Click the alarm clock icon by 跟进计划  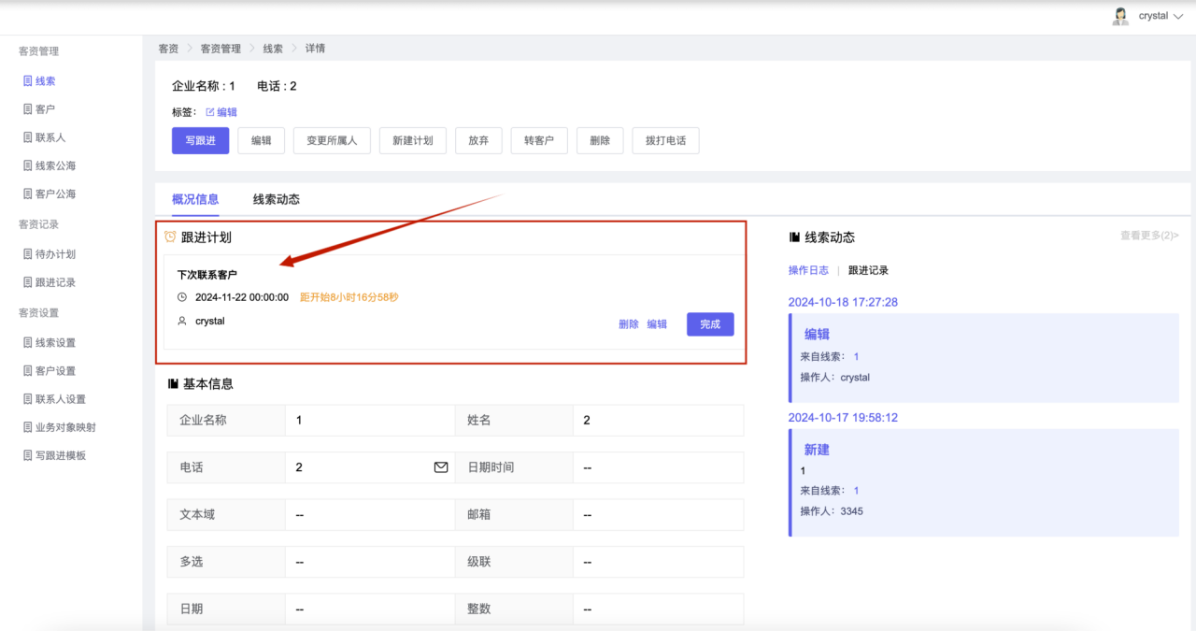pyautogui.click(x=170, y=237)
